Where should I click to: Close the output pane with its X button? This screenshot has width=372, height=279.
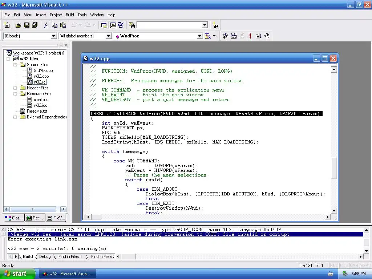click(3, 229)
